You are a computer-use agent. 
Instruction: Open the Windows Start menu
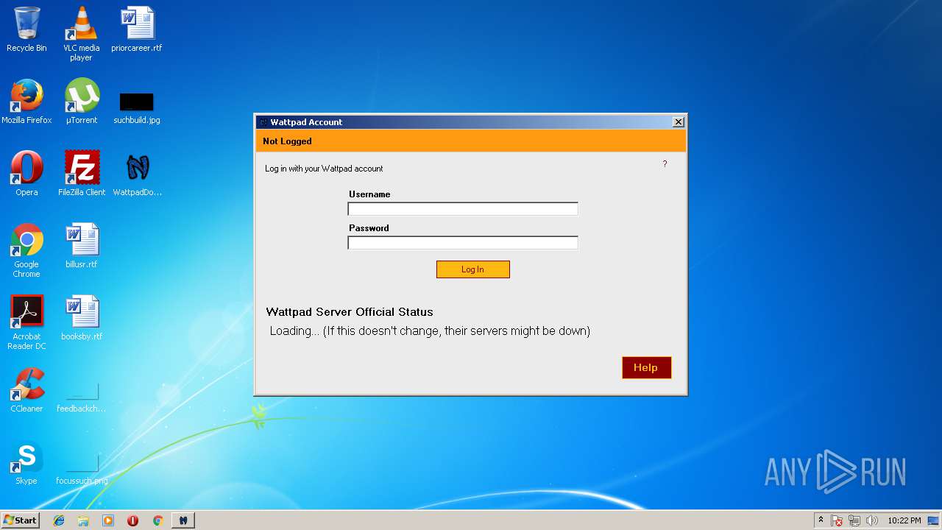click(x=20, y=520)
